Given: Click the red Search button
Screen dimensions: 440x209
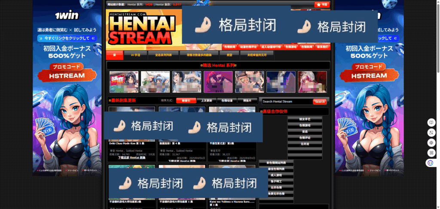Looking at the screenshot, I should (320, 101).
